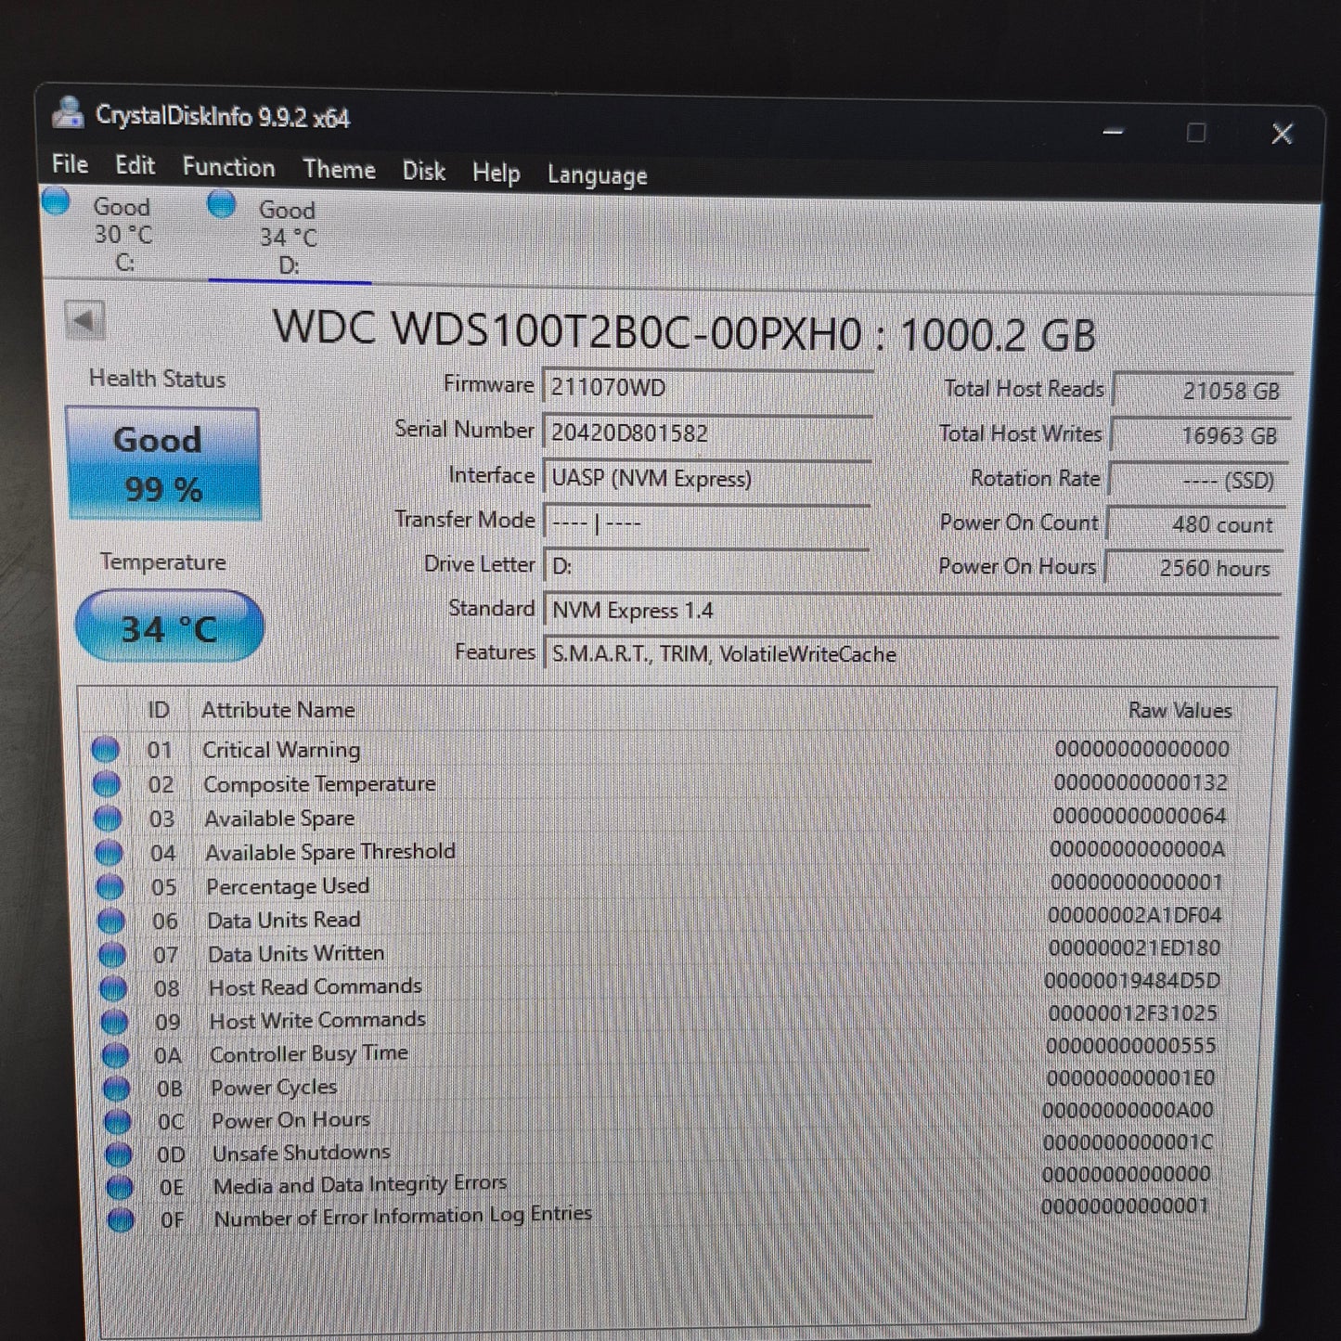Click the Rotation Rate value
This screenshot has height=1341, width=1341.
(1199, 480)
